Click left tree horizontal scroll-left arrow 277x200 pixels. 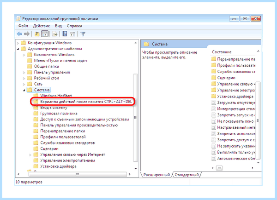coord(18,174)
